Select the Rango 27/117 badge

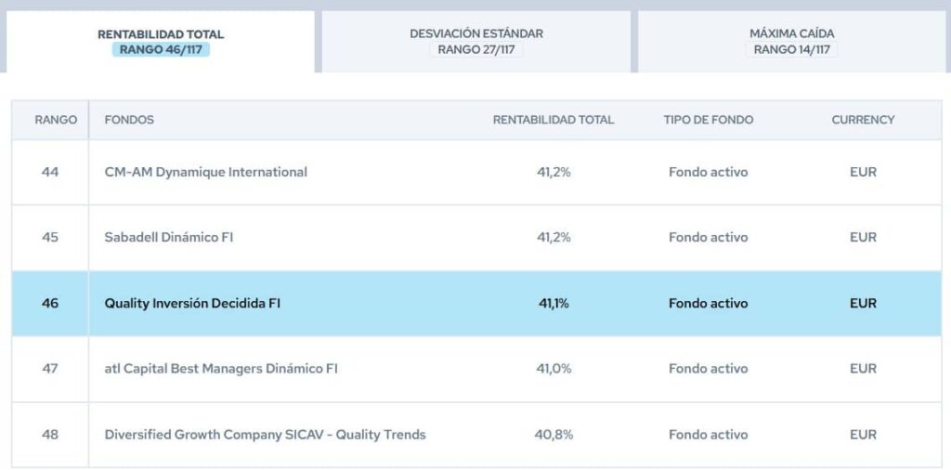pyautogui.click(x=476, y=50)
